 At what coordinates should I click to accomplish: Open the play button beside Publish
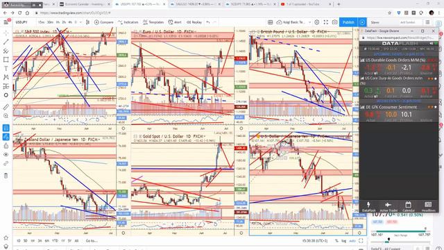click(x=362, y=22)
